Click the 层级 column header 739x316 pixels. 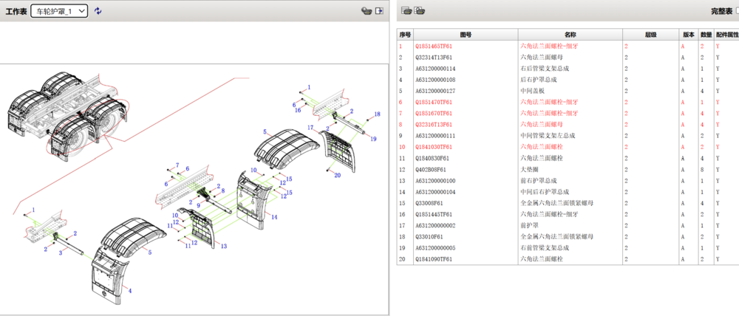(650, 35)
